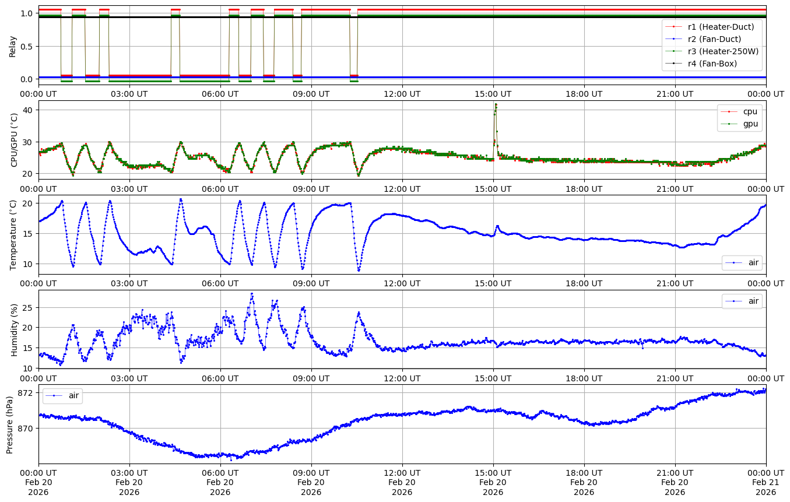This screenshot has height=502, width=790.
Task: Click the air legend in Temperature plot
Action: coord(753,263)
